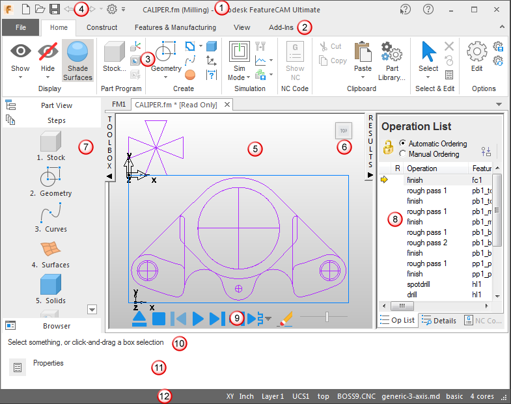Open the Quick Access toolbar customize dropdown

click(124, 9)
